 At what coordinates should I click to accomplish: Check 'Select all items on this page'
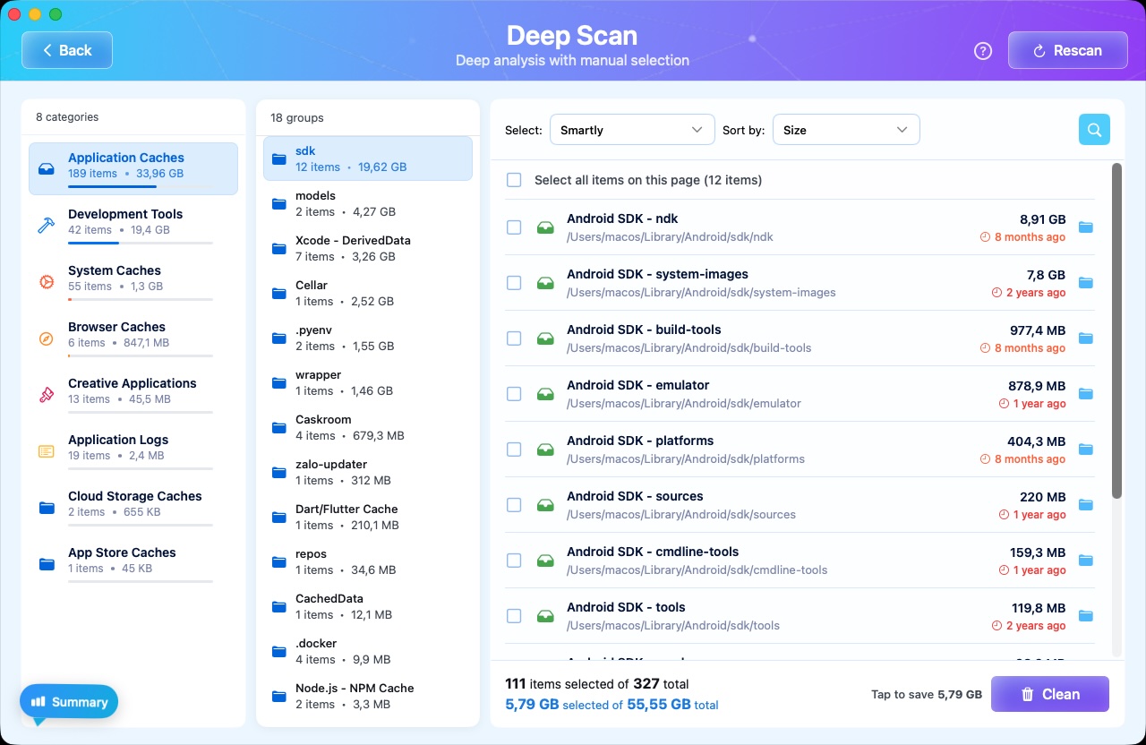(514, 179)
